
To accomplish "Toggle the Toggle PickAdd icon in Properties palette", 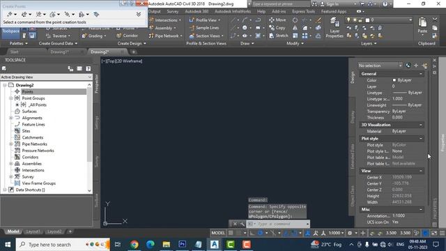I will tap(408, 66).
